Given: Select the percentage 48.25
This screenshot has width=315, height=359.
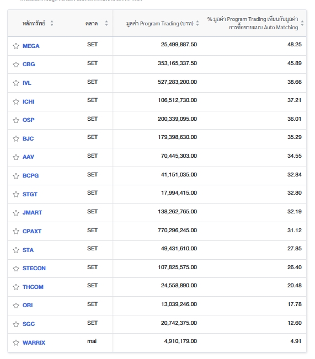Looking at the screenshot, I should click(295, 45).
